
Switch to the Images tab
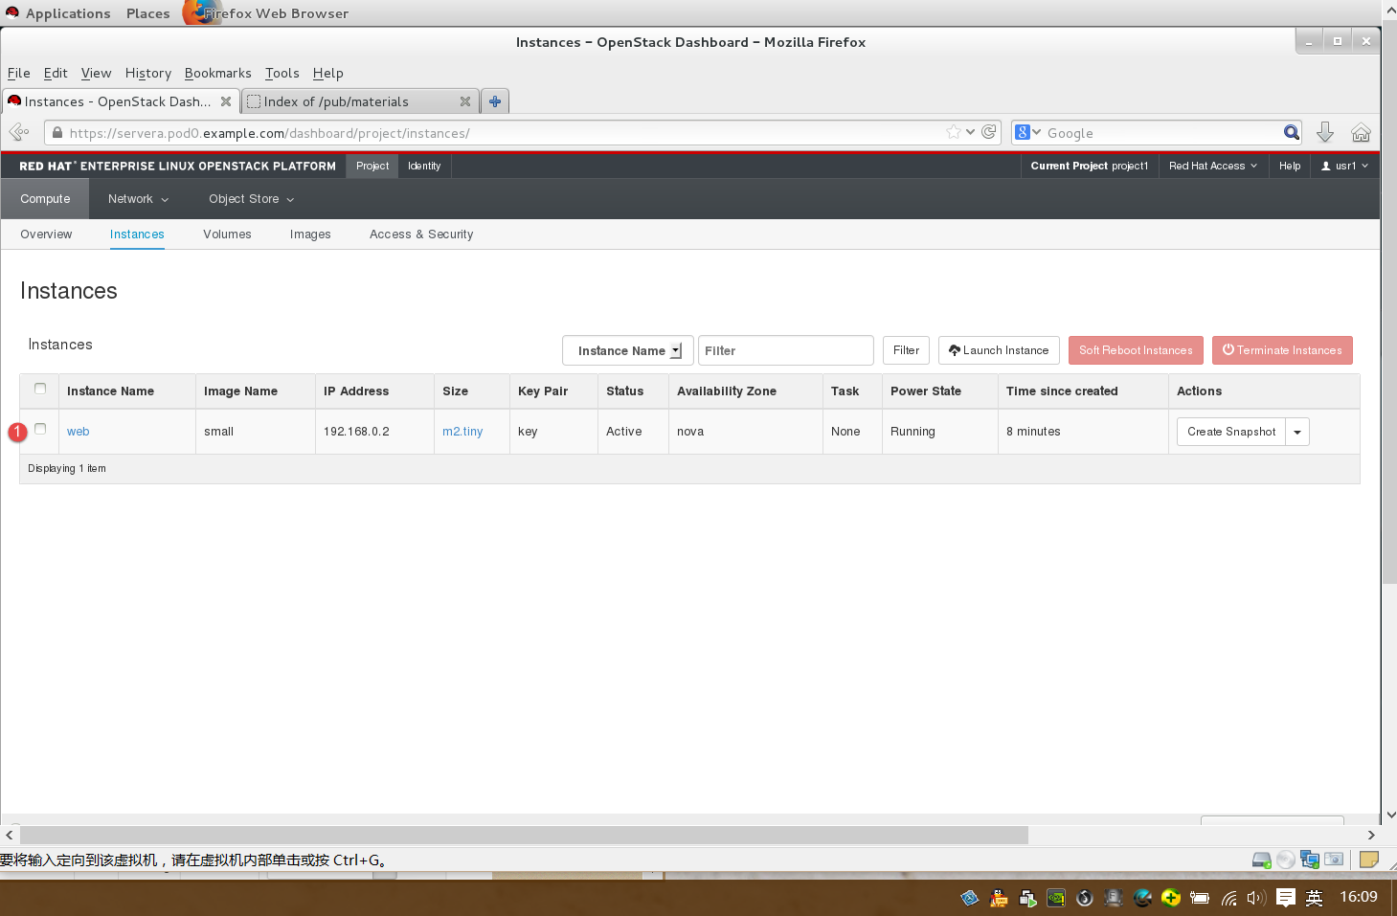click(310, 235)
